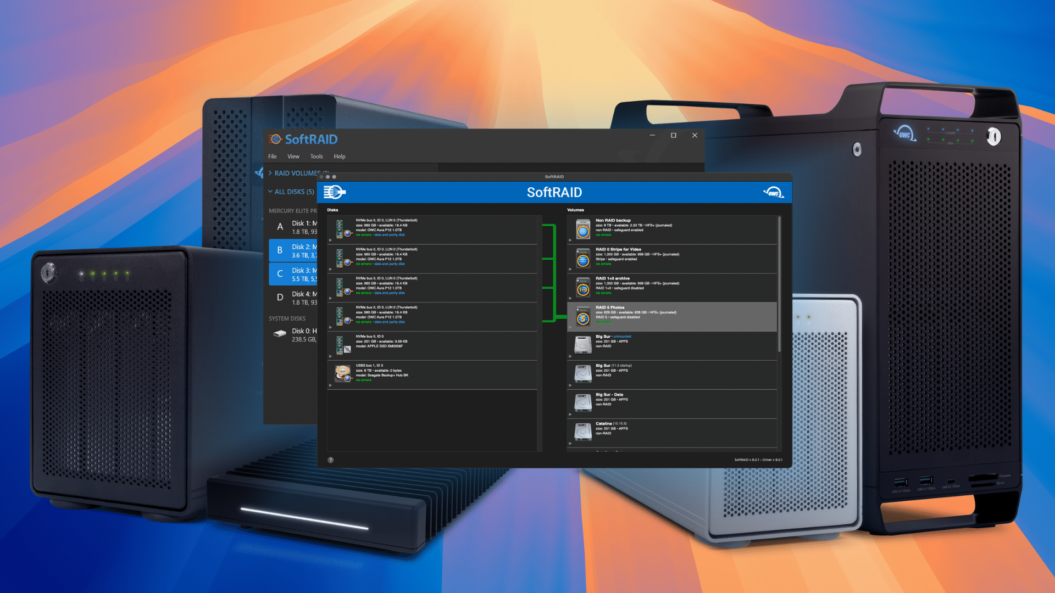Click 'USB3 bus 1, ID 3' disk text

coord(369,366)
